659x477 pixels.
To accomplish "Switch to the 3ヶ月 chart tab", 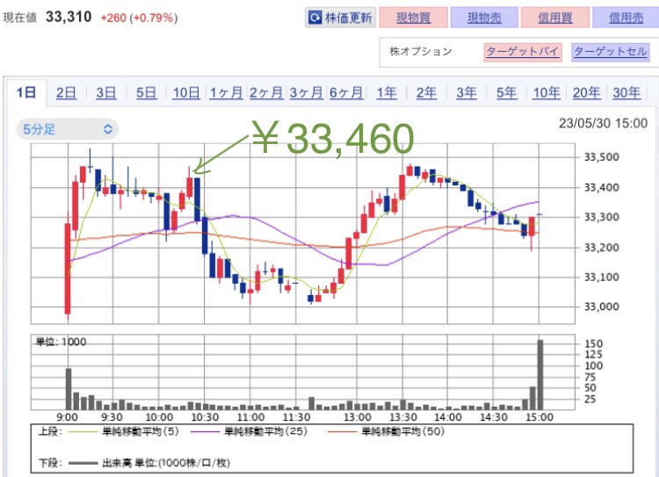I will 306,92.
